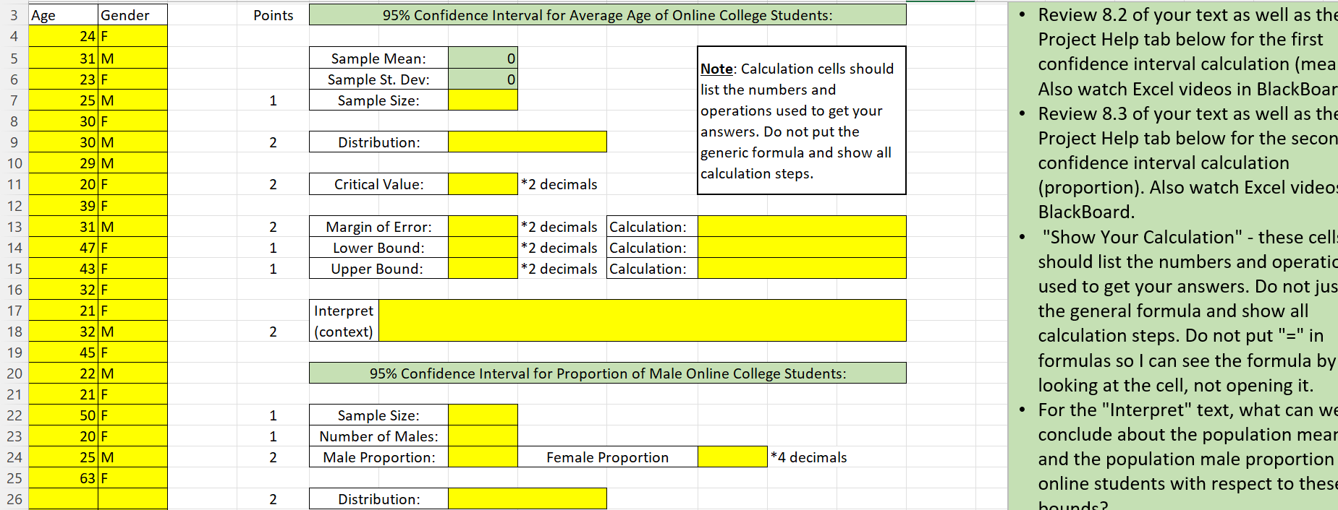Select the Female Proportion yellow cell
The height and width of the screenshot is (510, 1338).
pos(732,457)
